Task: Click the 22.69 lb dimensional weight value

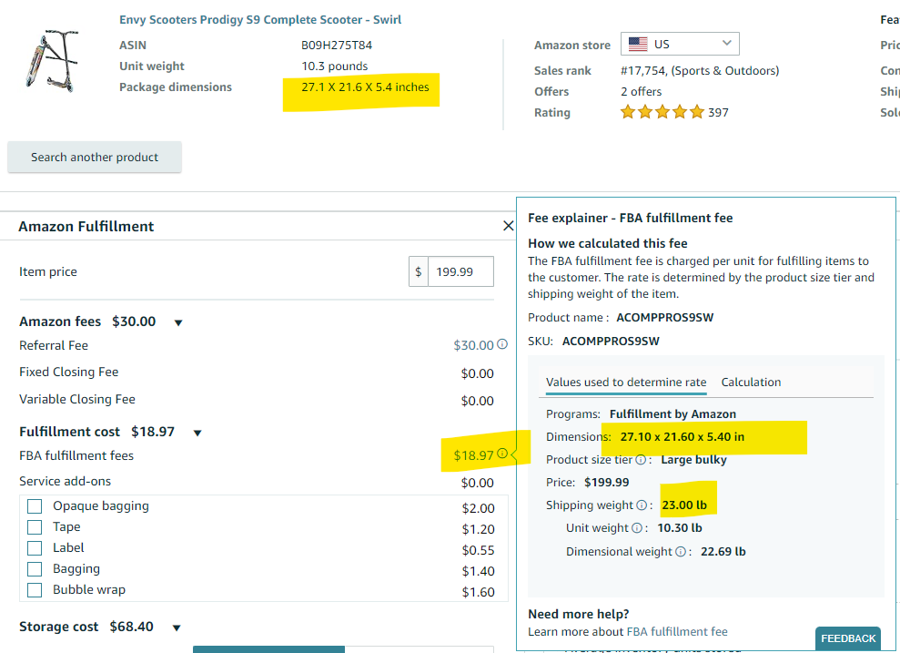Action: [x=723, y=551]
